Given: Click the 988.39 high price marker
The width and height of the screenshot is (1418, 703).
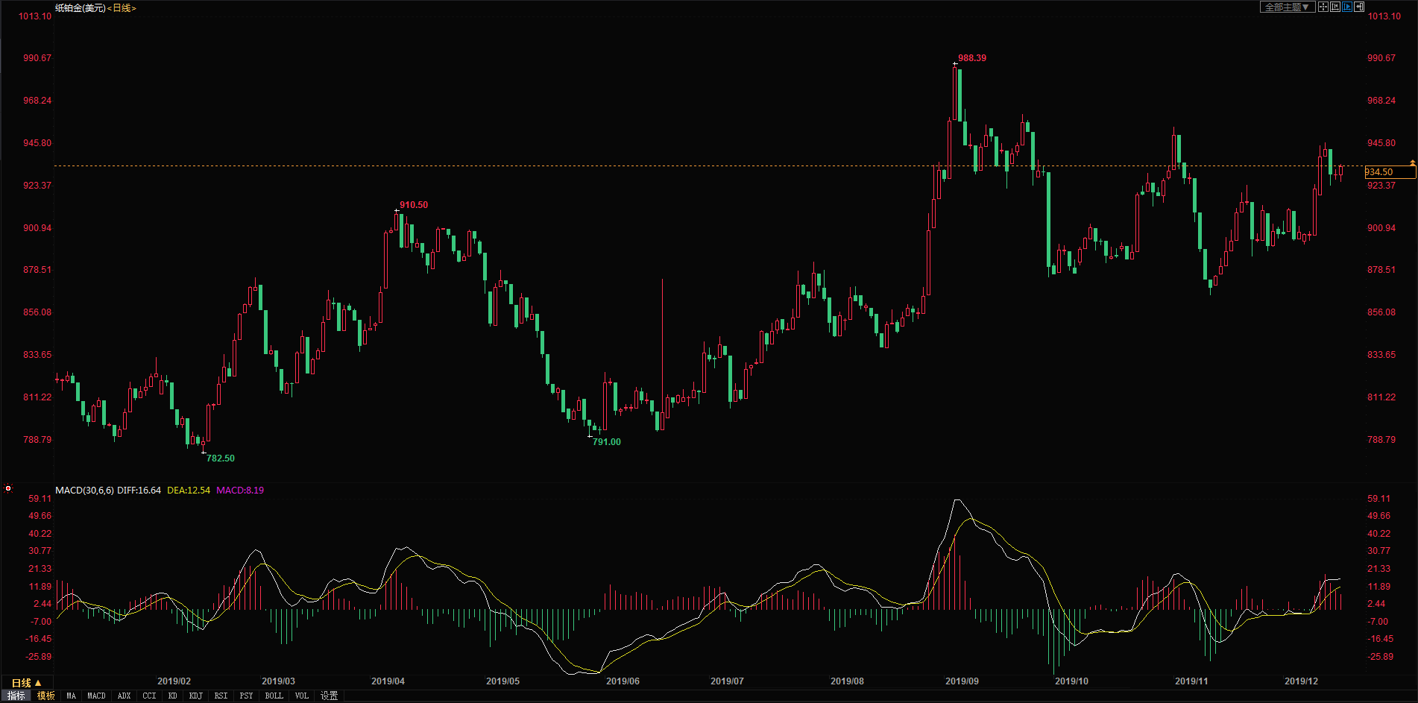Looking at the screenshot, I should [972, 57].
